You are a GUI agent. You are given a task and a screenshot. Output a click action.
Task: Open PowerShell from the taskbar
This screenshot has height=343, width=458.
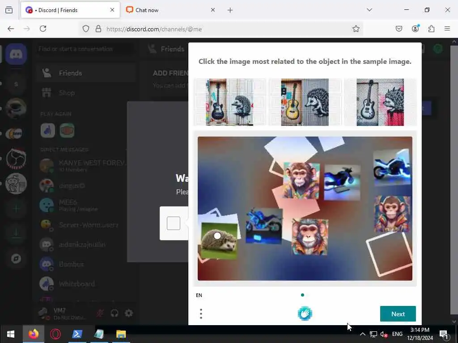77,334
